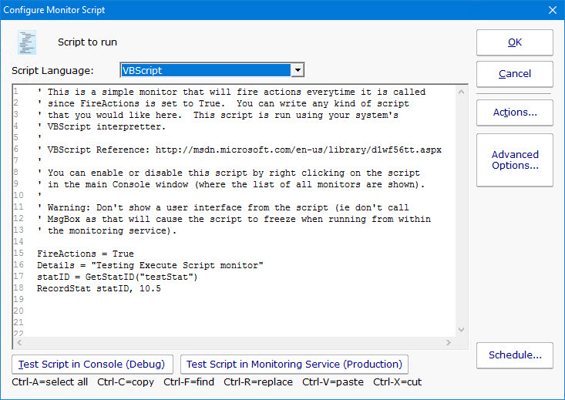Click the horizontal scrollbar right arrow
The height and width of the screenshot is (400, 565).
point(449,342)
